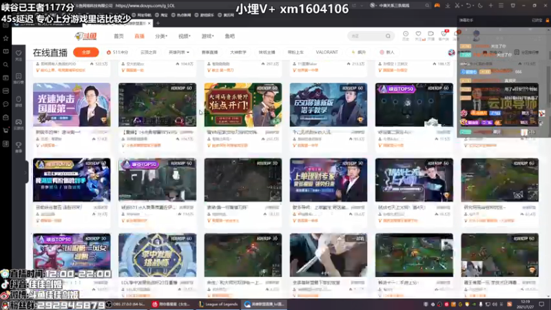Click the browser skin shirt icon
Image resolution: width=551 pixels, height=310 pixels.
coord(512,6)
